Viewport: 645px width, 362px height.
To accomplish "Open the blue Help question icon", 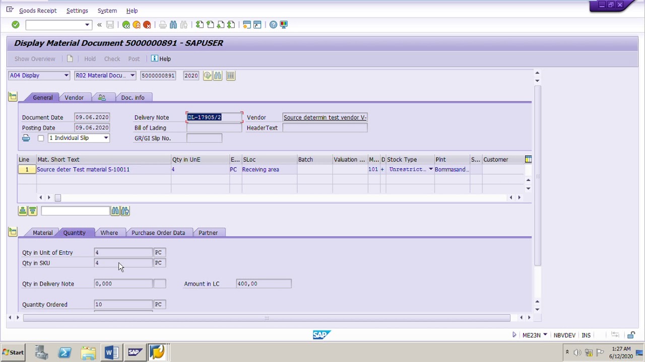I will (273, 25).
